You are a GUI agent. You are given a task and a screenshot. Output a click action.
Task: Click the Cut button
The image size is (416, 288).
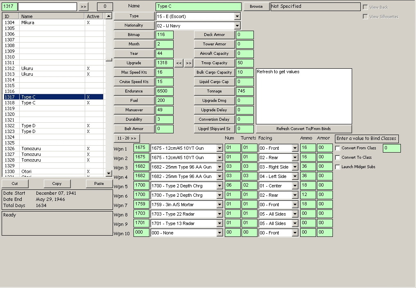15,184
